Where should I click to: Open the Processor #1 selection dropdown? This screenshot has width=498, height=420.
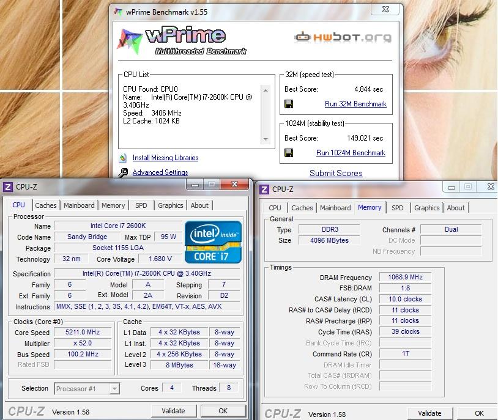pyautogui.click(x=87, y=389)
